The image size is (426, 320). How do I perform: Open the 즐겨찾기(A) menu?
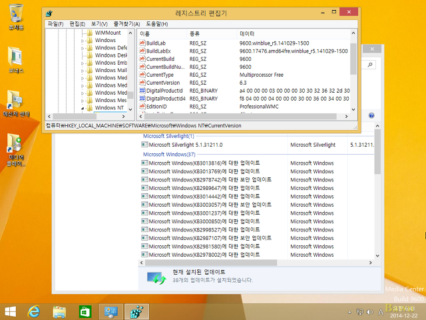(x=126, y=24)
